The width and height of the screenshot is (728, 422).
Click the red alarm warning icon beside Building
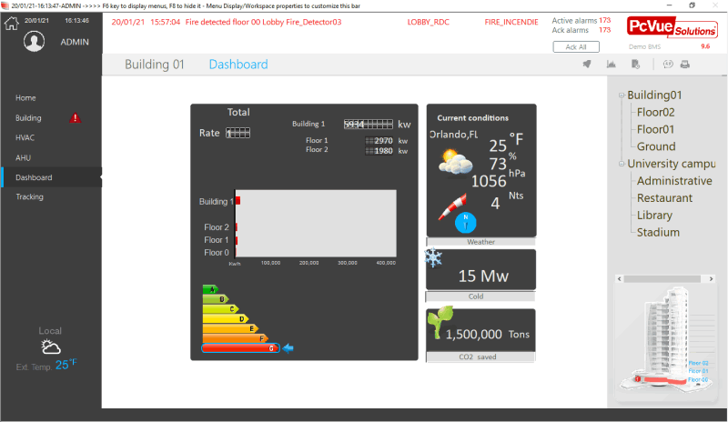click(x=75, y=118)
